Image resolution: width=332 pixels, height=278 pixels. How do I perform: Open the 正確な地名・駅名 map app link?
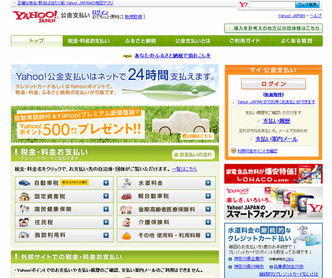click(x=65, y=3)
